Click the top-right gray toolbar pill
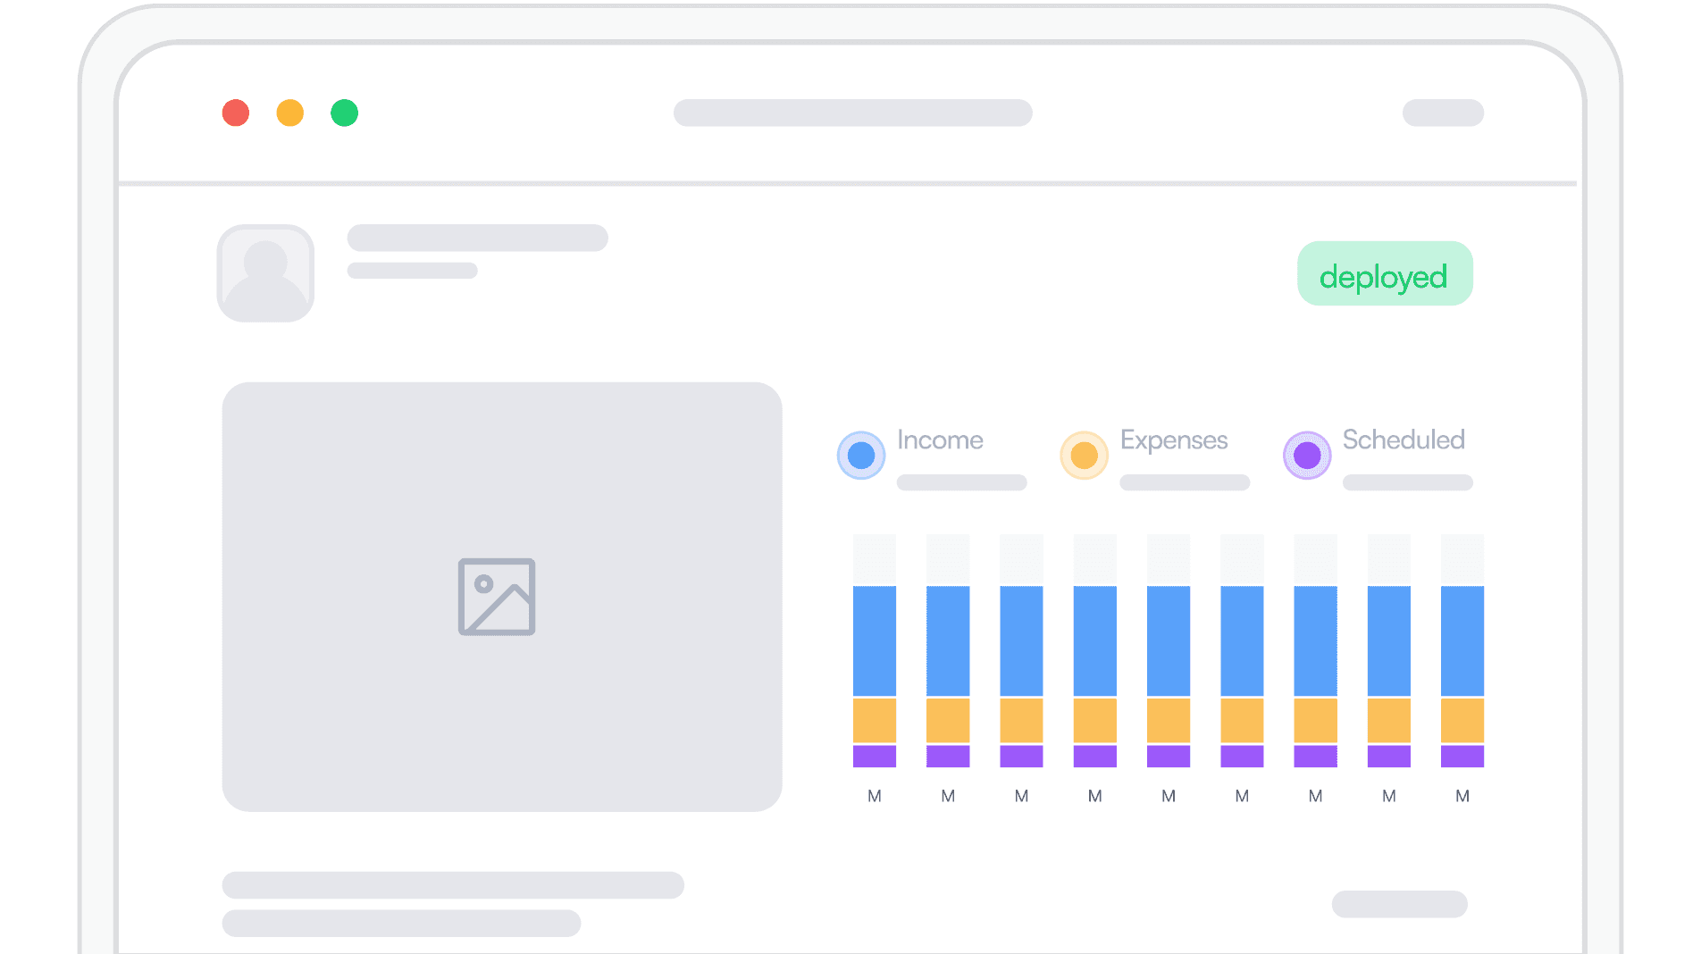The image size is (1701, 954). click(x=1443, y=113)
